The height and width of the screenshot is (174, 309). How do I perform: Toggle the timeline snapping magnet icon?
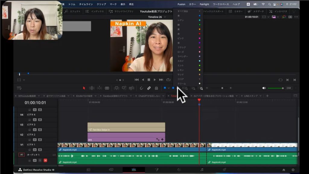pos(141,88)
